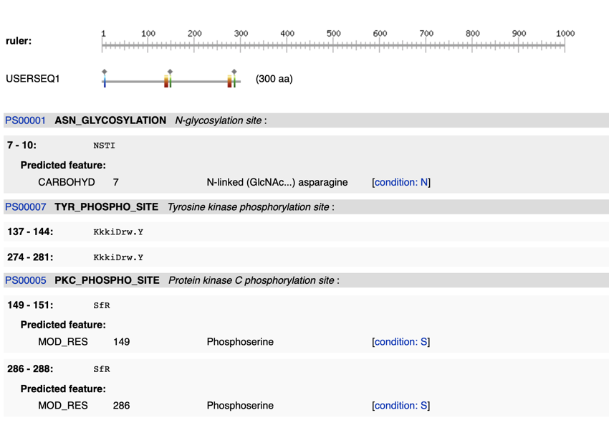Click the diamond above the rightmost sequence features

(234, 72)
